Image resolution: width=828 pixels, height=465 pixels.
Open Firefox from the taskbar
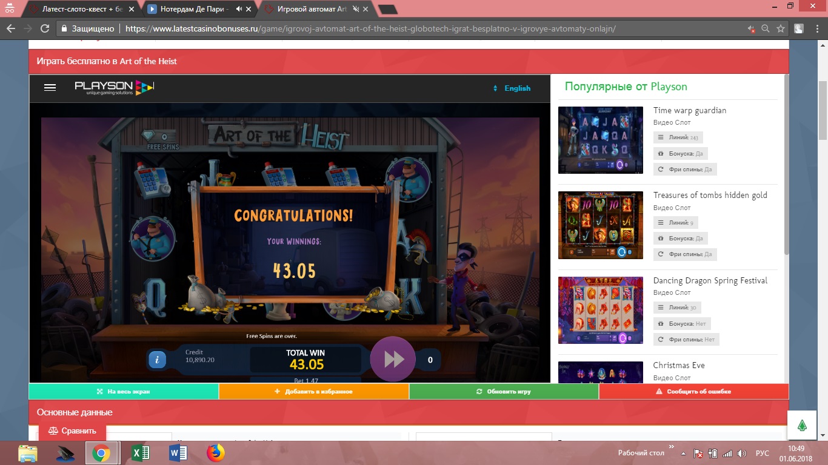click(x=215, y=453)
